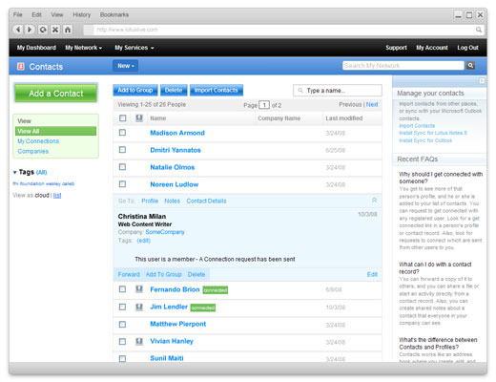Click the profile icon beside Vivian Hanley
496x382 pixels.
coord(139,341)
